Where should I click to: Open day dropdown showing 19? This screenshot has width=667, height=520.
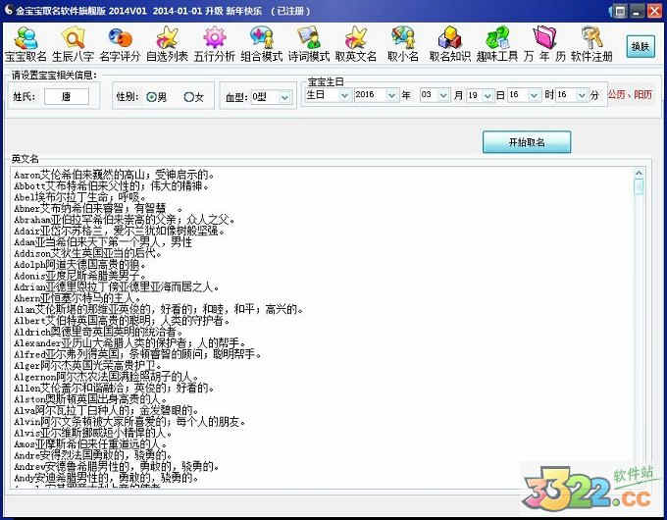pyautogui.click(x=487, y=95)
